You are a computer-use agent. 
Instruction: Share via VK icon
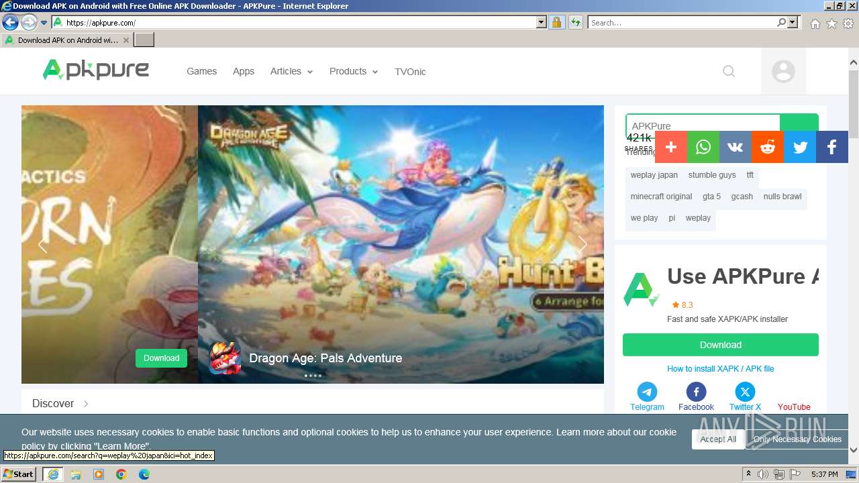point(736,147)
